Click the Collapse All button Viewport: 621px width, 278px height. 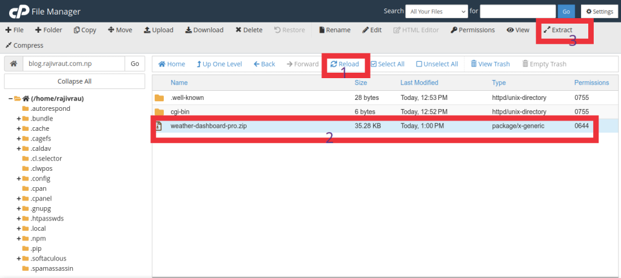point(75,82)
